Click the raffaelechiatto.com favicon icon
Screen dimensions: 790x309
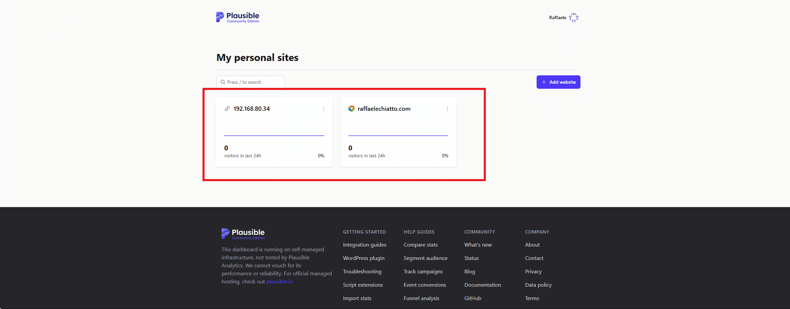point(352,109)
